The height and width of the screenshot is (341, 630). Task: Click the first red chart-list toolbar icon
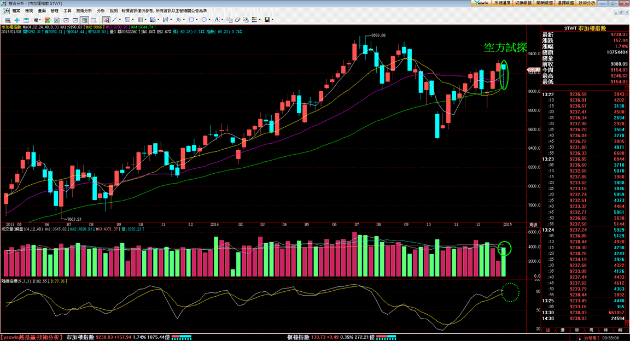[x=8, y=20]
